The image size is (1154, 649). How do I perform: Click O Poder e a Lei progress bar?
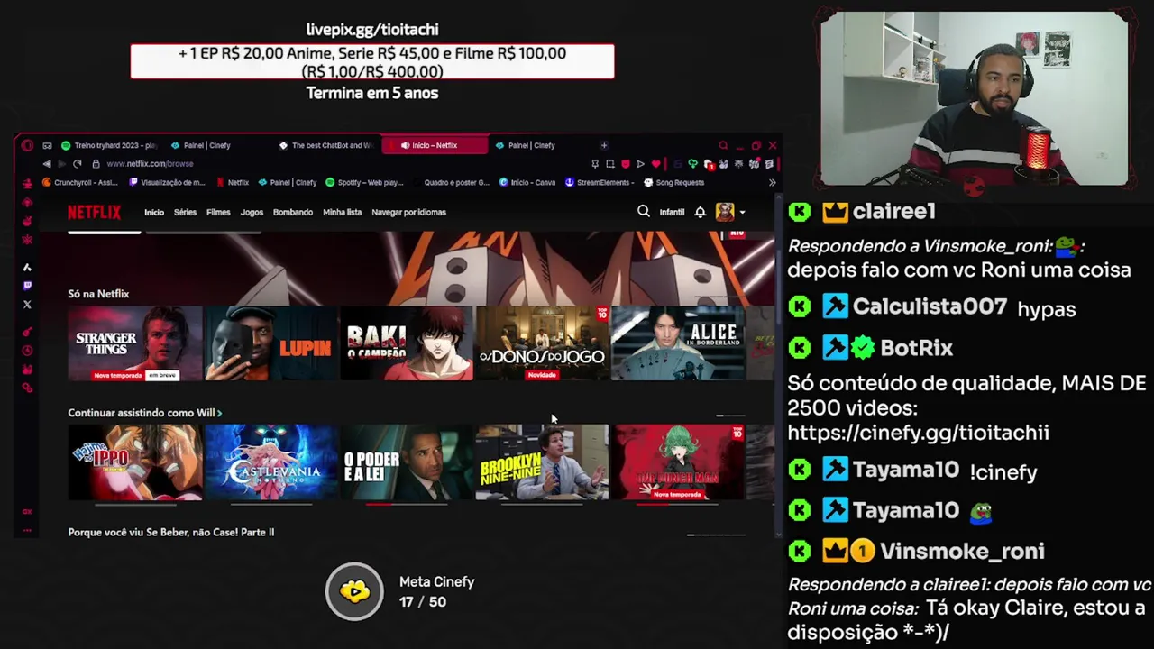click(408, 505)
